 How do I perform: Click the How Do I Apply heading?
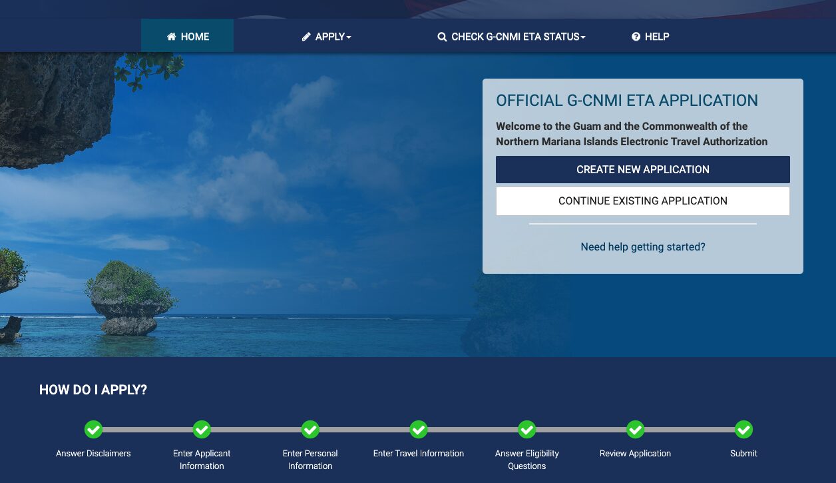pyautogui.click(x=93, y=390)
